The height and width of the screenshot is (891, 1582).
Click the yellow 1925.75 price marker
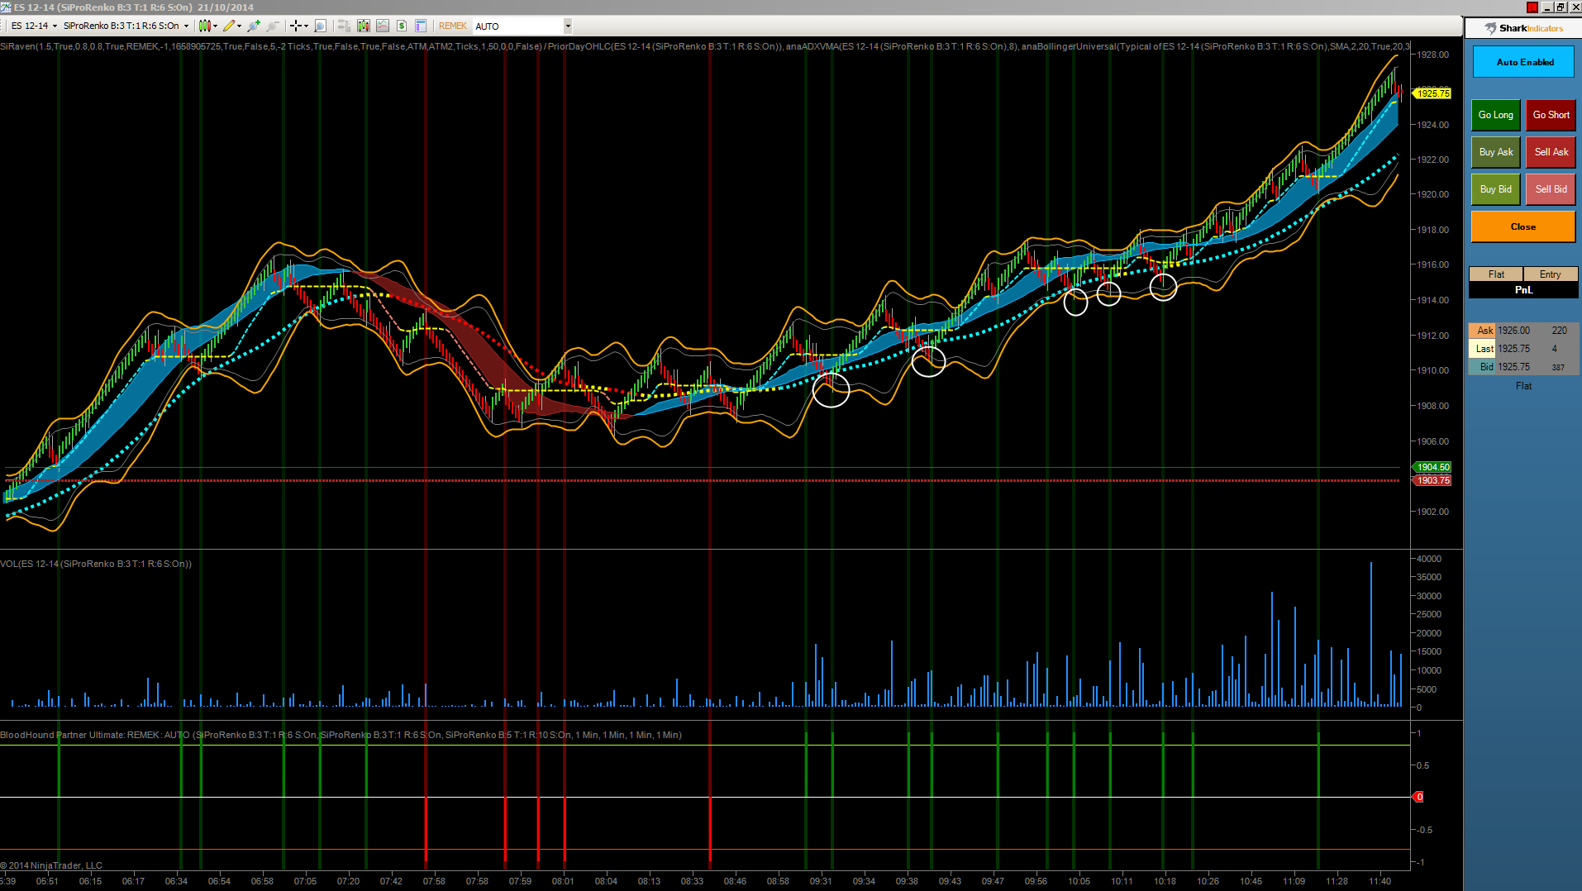[x=1432, y=93]
